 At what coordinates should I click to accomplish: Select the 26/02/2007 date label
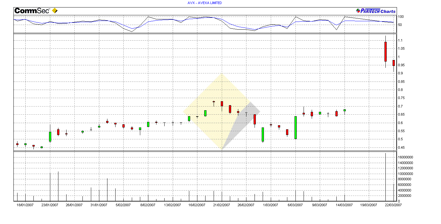[246, 205]
